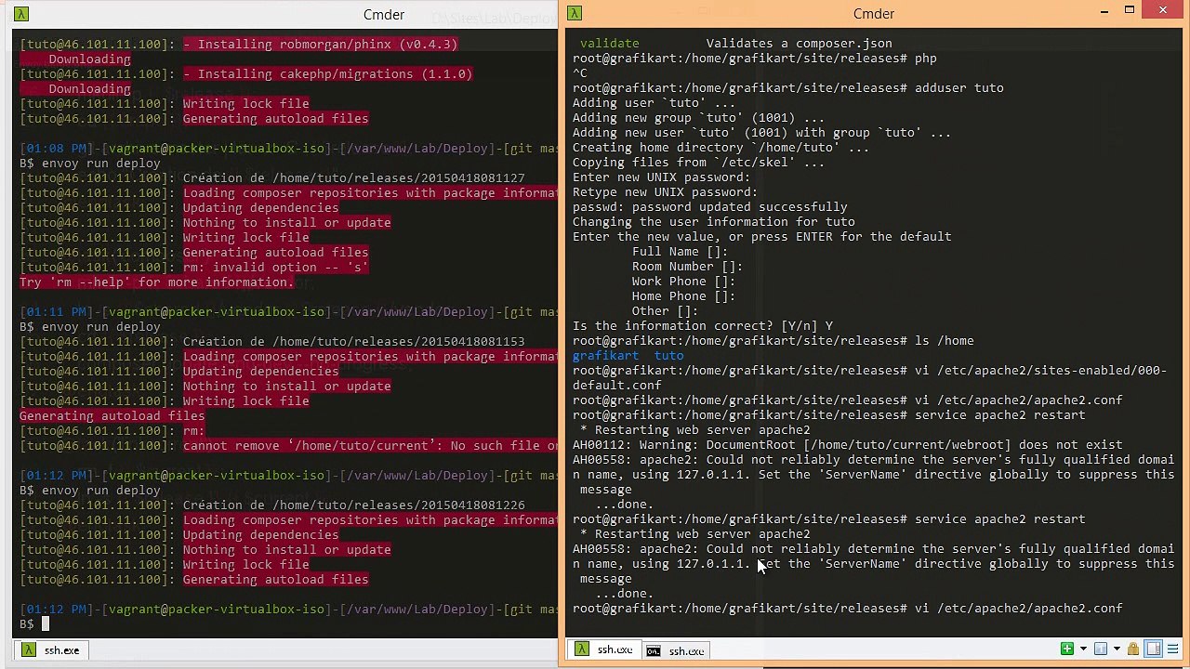Screen dimensions: 1190x669
Task: Click 'Try rm --help for more information' line
Action: pyautogui.click(x=156, y=282)
